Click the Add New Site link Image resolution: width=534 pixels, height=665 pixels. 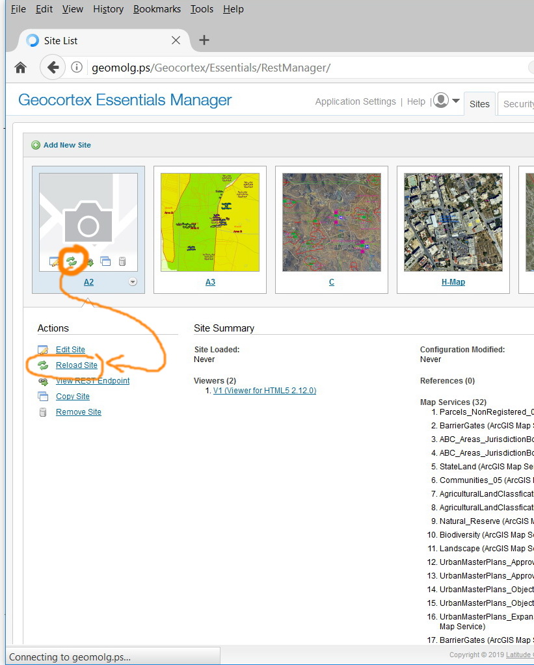pyautogui.click(x=67, y=145)
